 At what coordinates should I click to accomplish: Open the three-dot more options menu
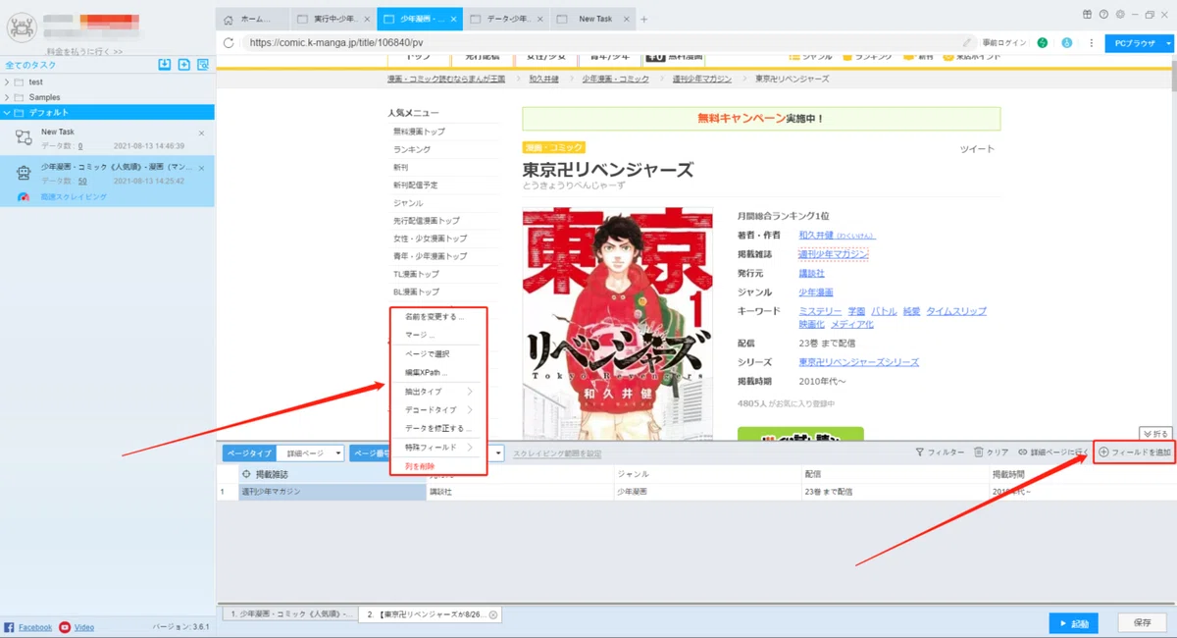click(1091, 43)
